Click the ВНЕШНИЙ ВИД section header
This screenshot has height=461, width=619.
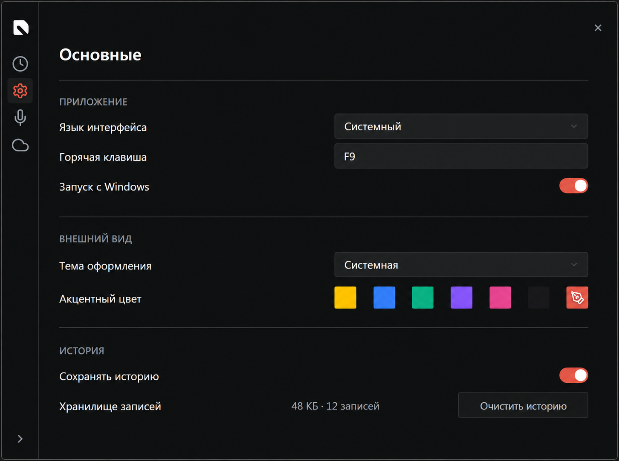[95, 239]
